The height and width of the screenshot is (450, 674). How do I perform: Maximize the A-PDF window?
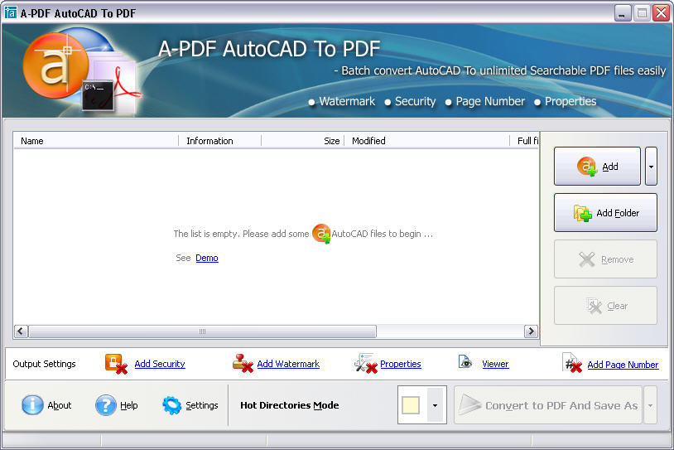tap(642, 13)
